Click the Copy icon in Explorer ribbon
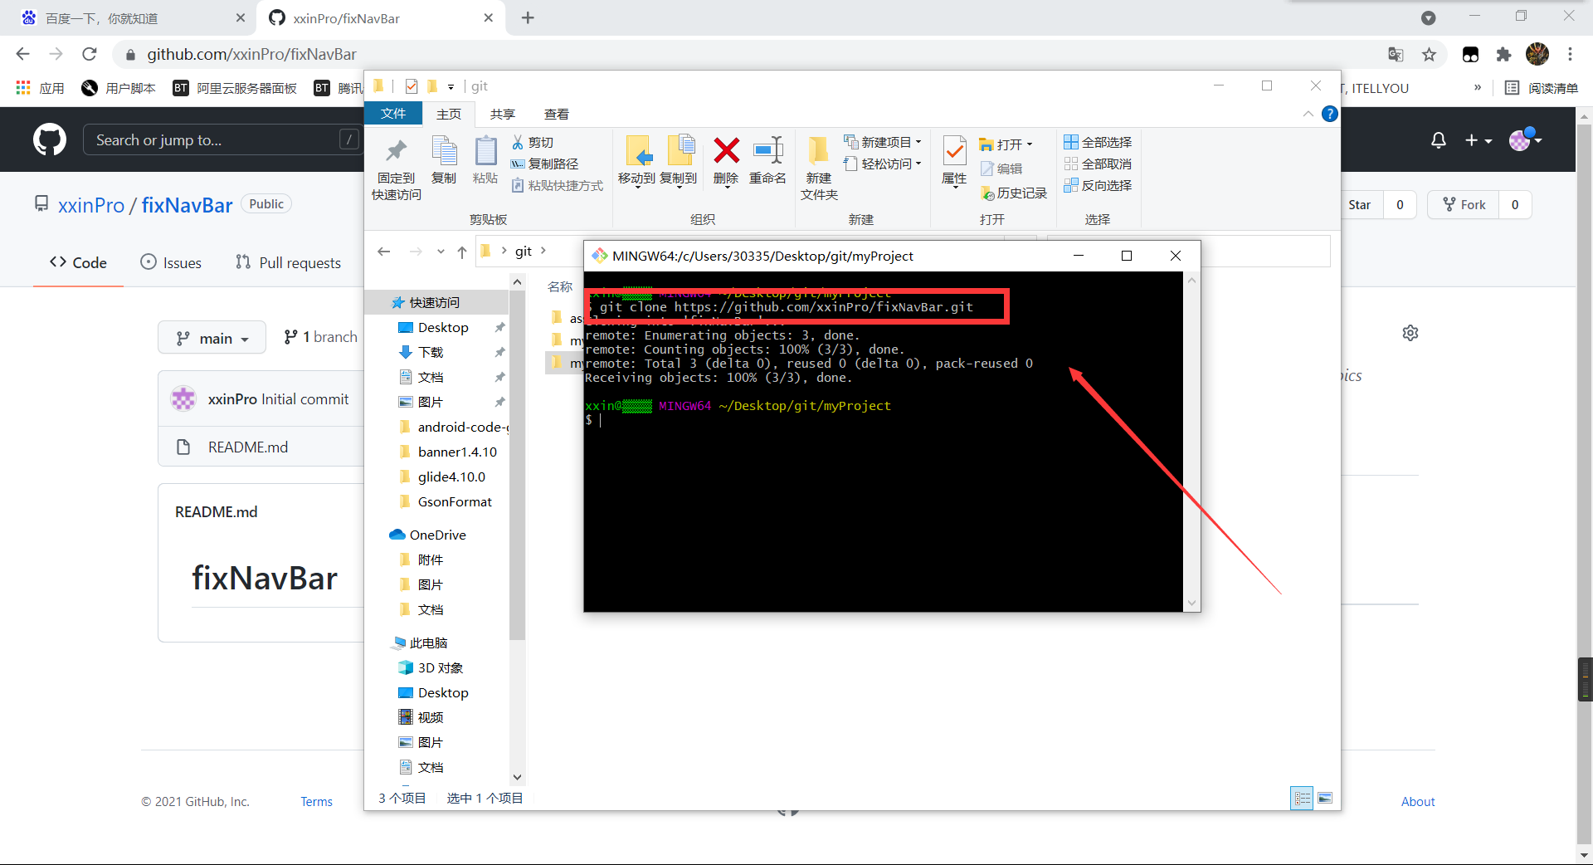This screenshot has width=1593, height=865. (x=444, y=161)
